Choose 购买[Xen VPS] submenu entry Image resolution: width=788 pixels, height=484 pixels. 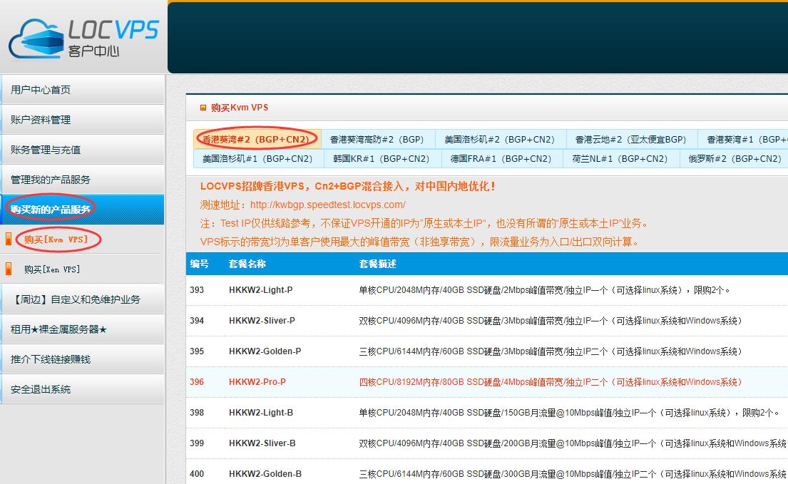coord(52,269)
